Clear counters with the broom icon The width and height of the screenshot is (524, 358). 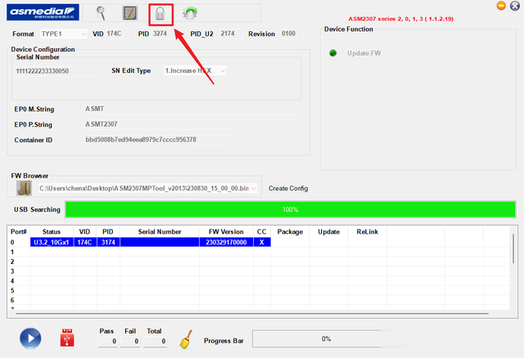pyautogui.click(x=186, y=339)
